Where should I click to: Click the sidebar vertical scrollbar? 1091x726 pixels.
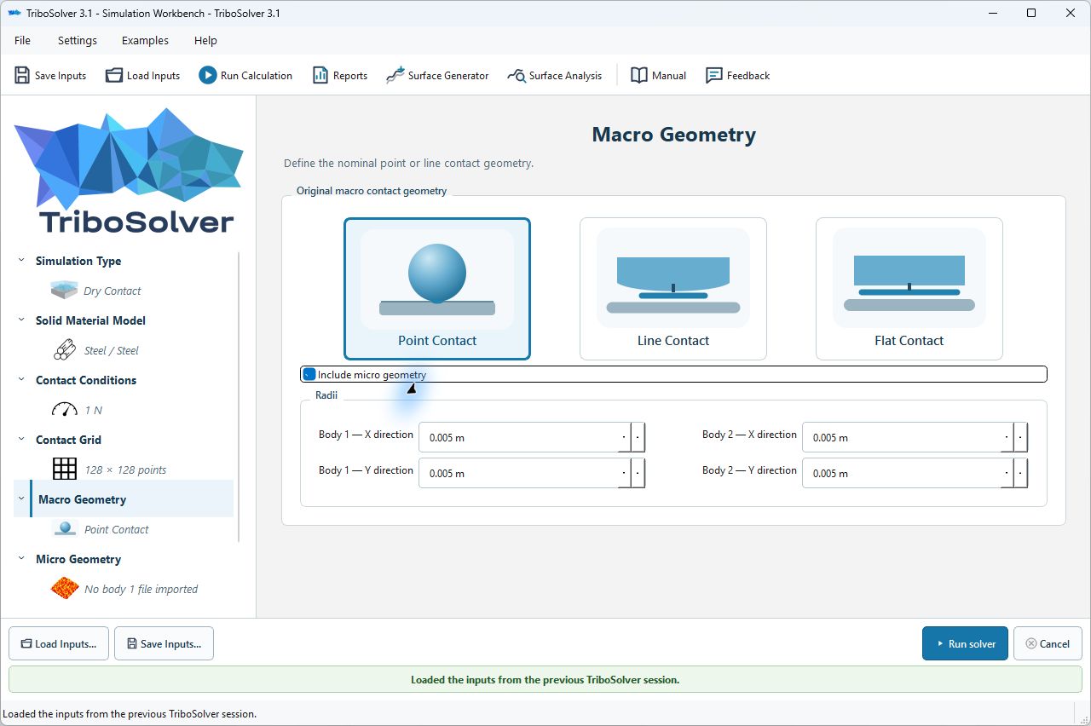coord(240,397)
